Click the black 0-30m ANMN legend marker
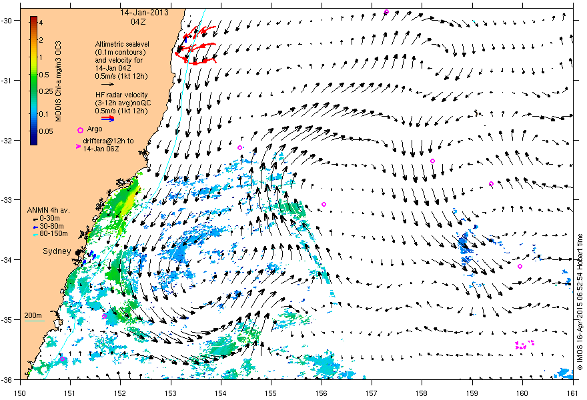Image resolution: width=587 pixels, height=400 pixels. click(x=35, y=219)
